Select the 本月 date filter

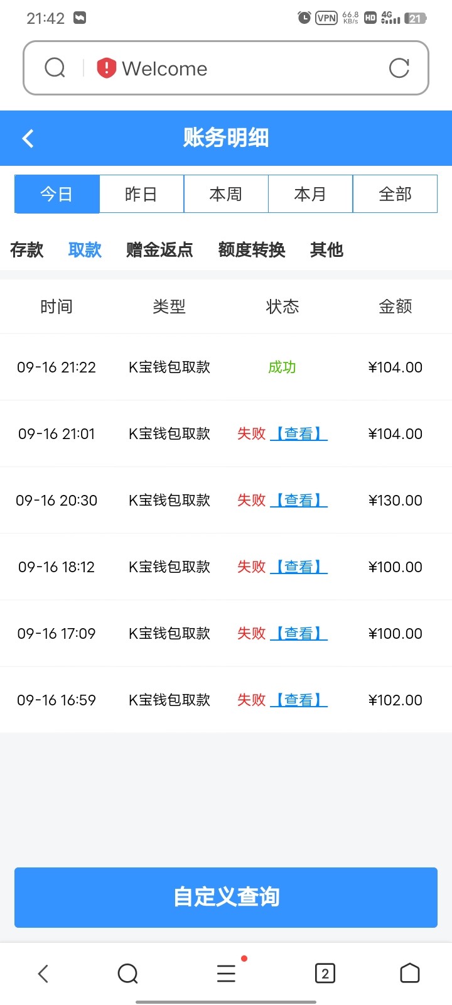coord(310,194)
